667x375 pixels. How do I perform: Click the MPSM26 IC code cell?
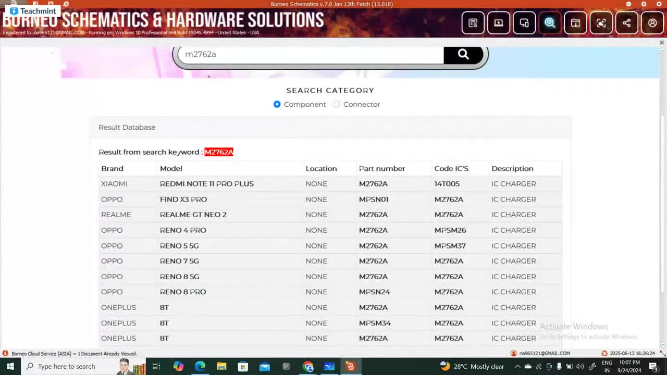(450, 230)
